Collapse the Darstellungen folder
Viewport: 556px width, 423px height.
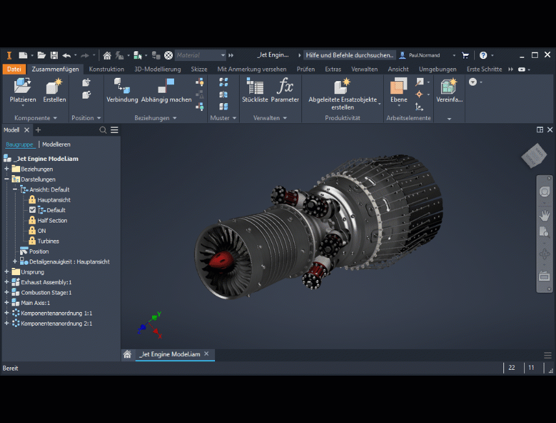(6, 179)
